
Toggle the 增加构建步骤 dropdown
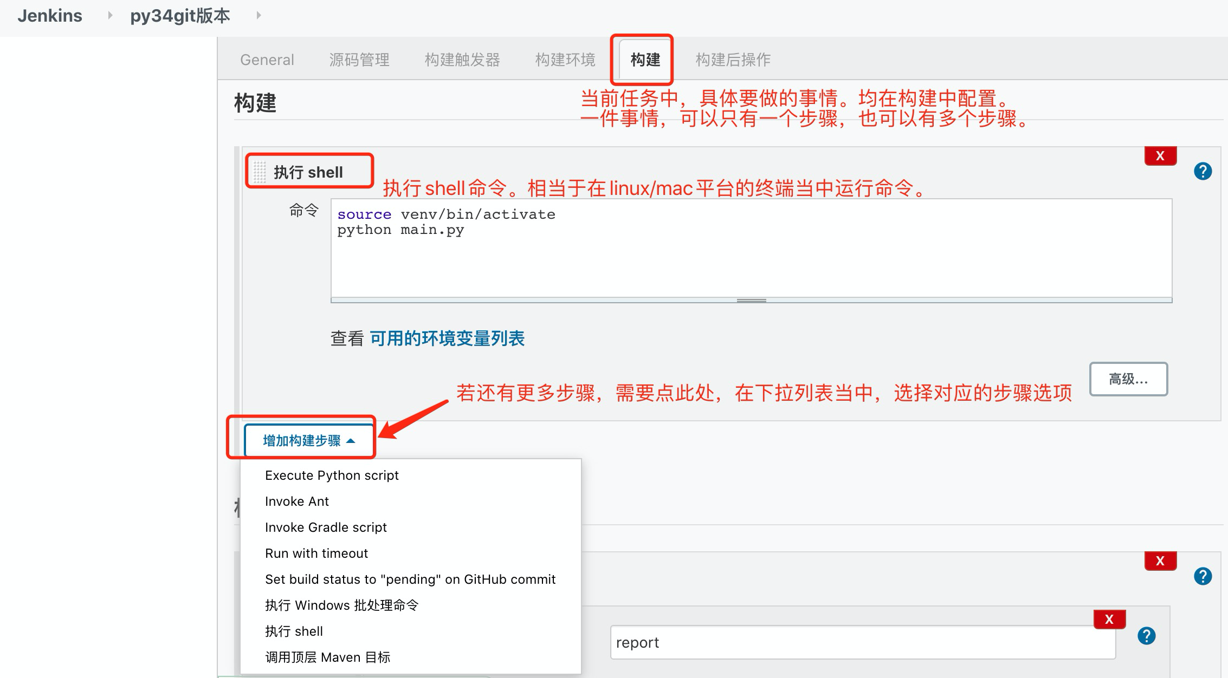point(309,441)
